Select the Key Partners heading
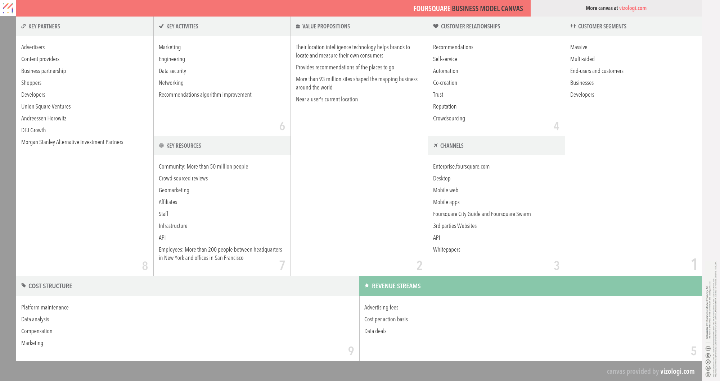720x381 pixels. coord(44,26)
